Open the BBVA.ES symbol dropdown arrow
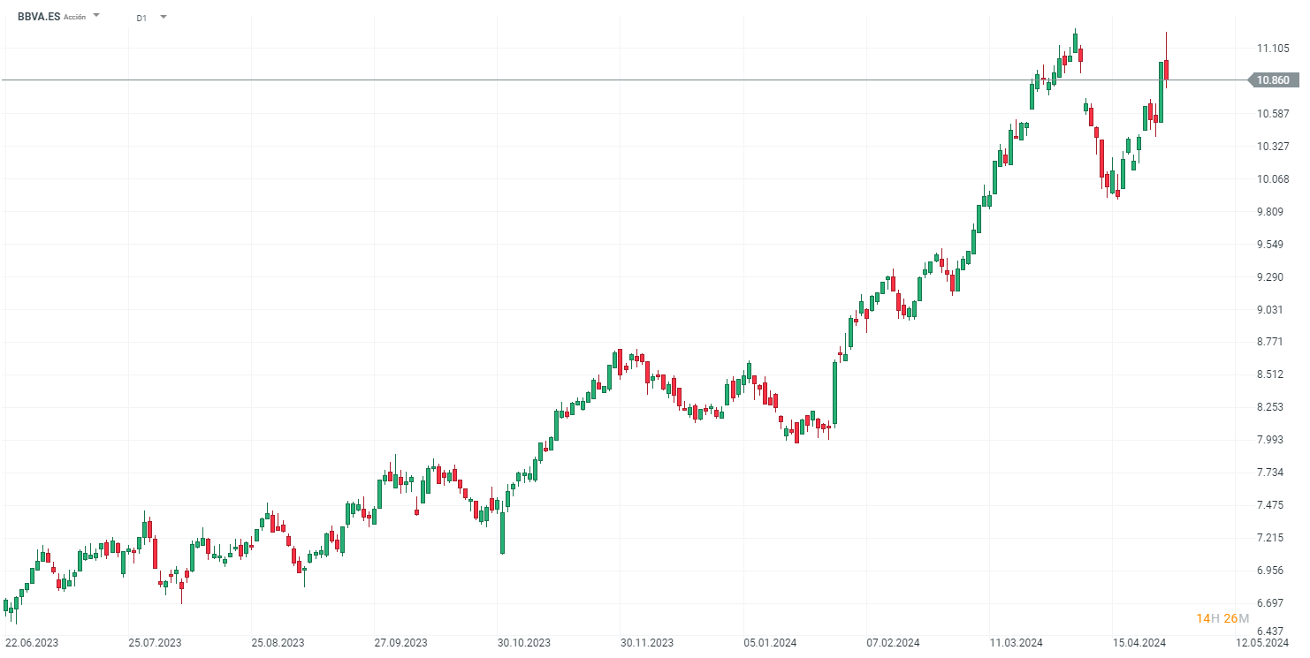1310x658 pixels. pyautogui.click(x=96, y=16)
